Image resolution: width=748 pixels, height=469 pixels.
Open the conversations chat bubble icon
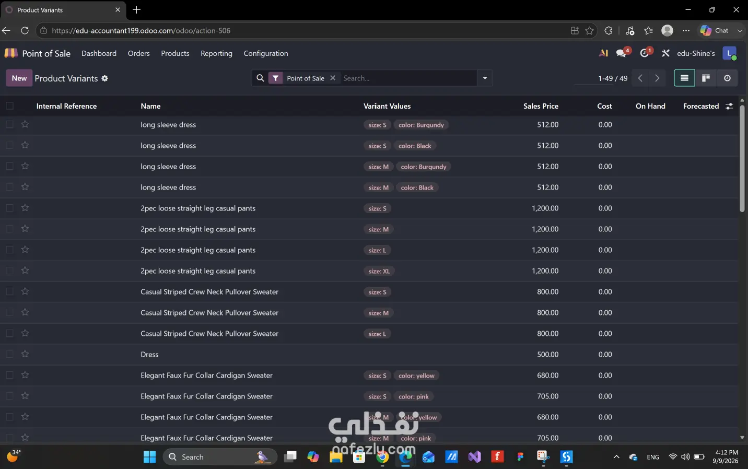coord(622,53)
